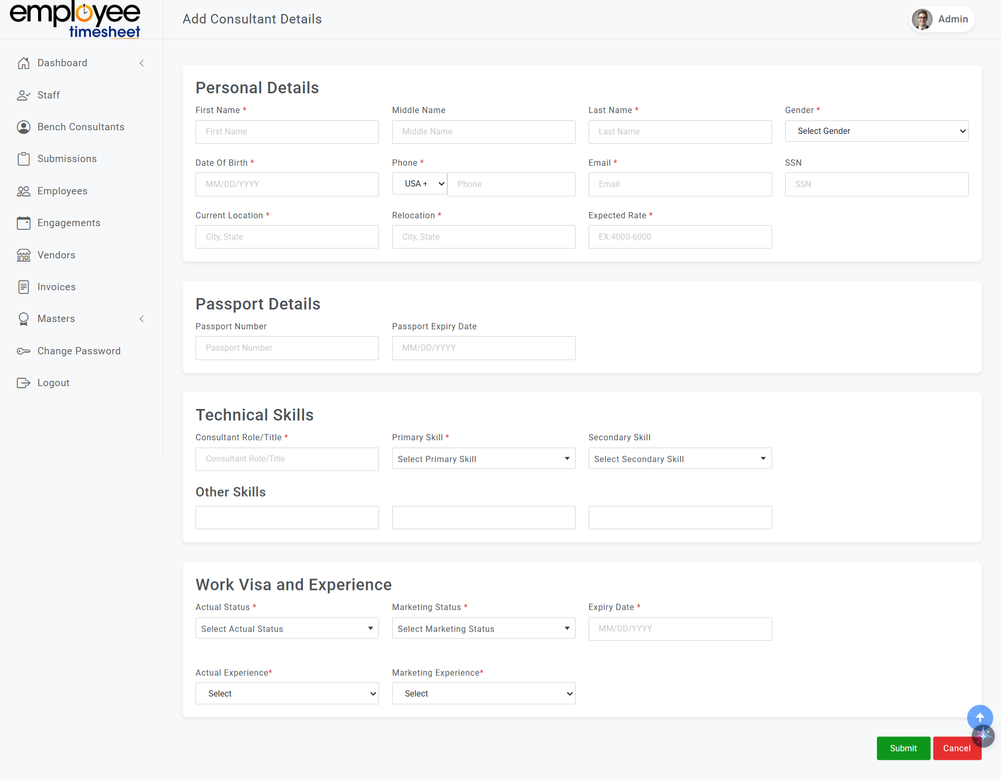This screenshot has width=1001, height=780.
Task: Open the Select Primary Skill dropdown
Action: point(483,459)
